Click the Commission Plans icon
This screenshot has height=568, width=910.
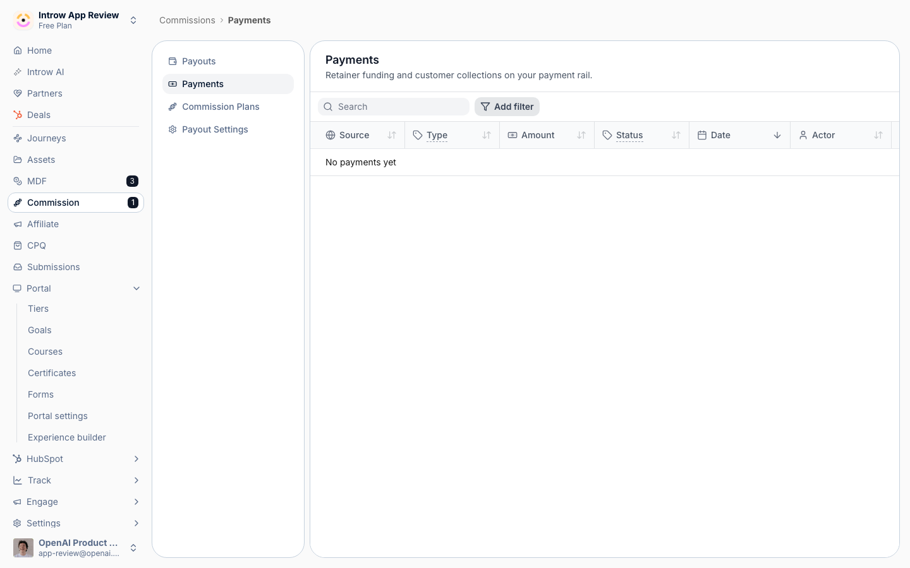(x=173, y=107)
